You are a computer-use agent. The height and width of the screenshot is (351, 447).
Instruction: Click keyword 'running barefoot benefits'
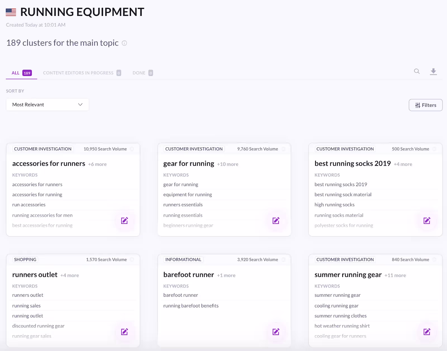pyautogui.click(x=191, y=306)
